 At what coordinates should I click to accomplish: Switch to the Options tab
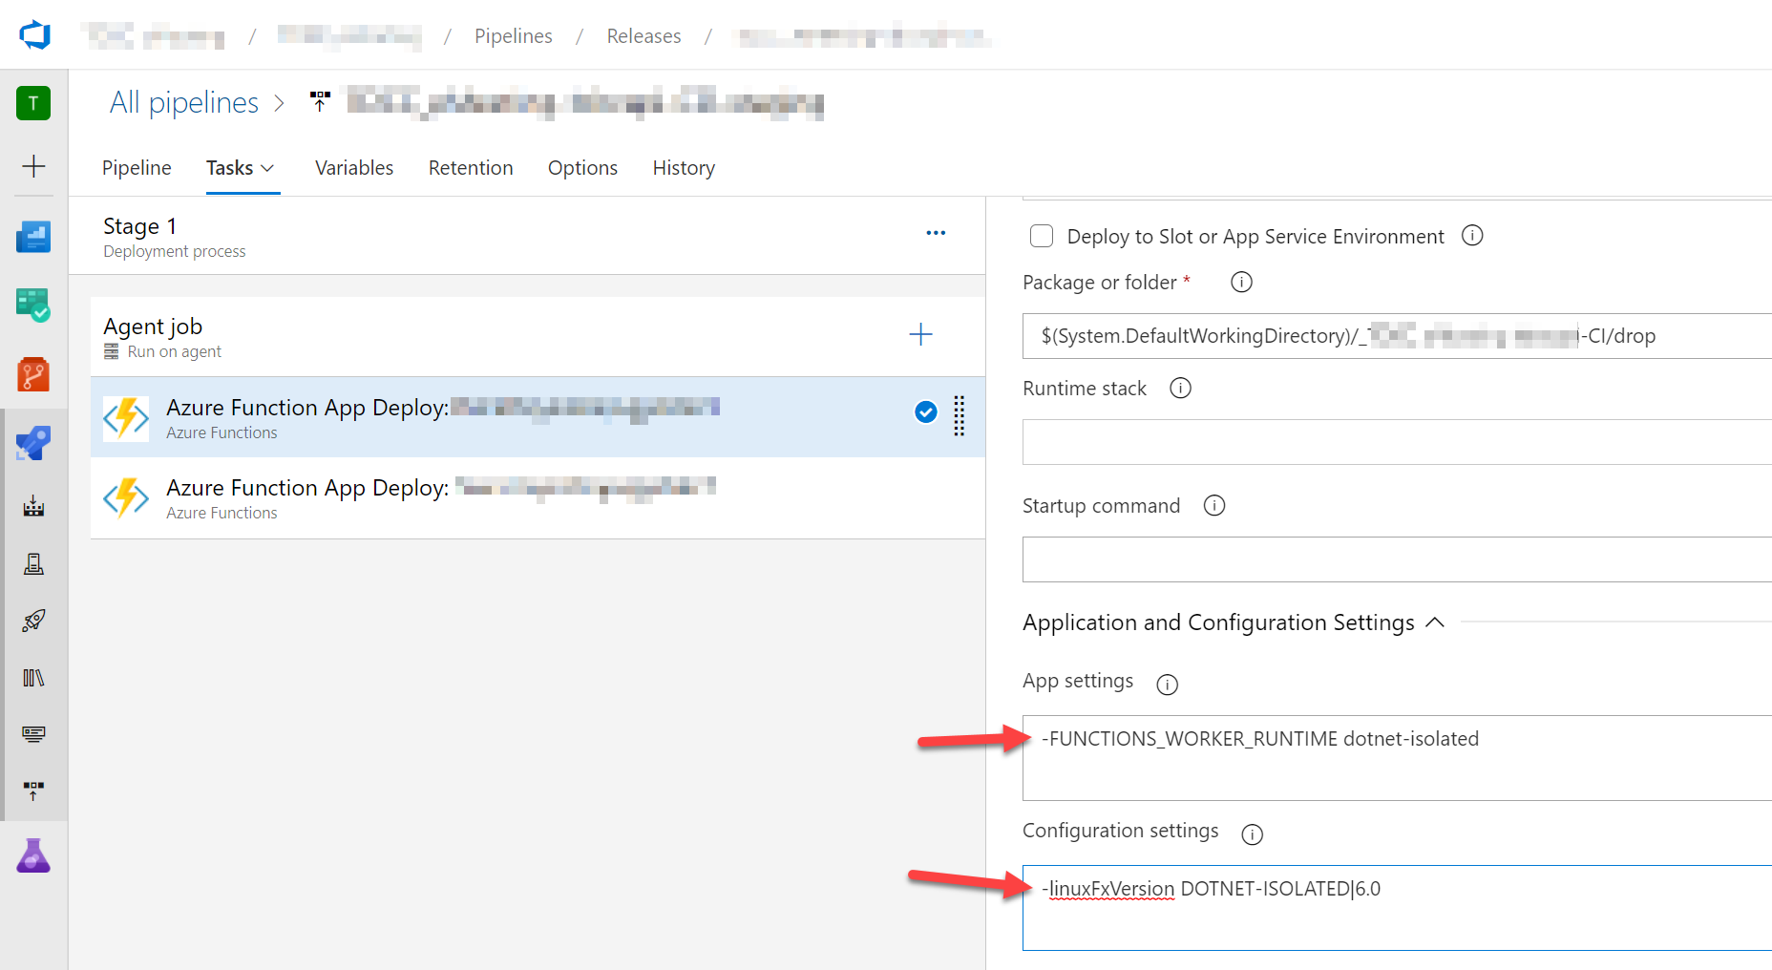point(582,168)
